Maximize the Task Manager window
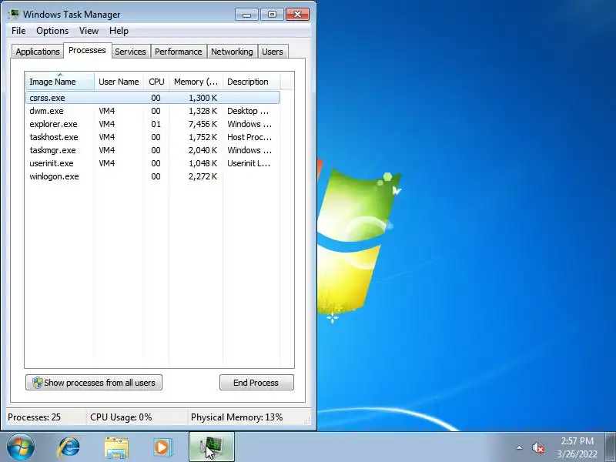The width and height of the screenshot is (616, 462). (x=272, y=15)
